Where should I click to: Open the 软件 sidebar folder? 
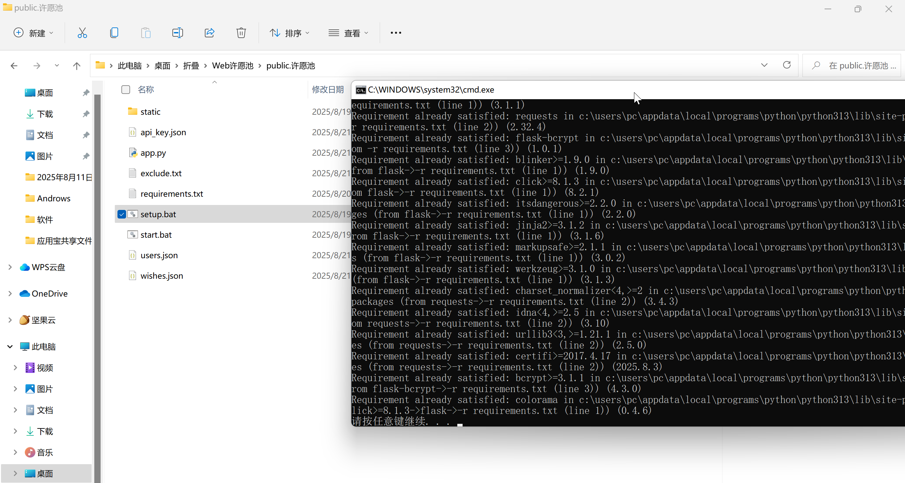pyautogui.click(x=39, y=220)
